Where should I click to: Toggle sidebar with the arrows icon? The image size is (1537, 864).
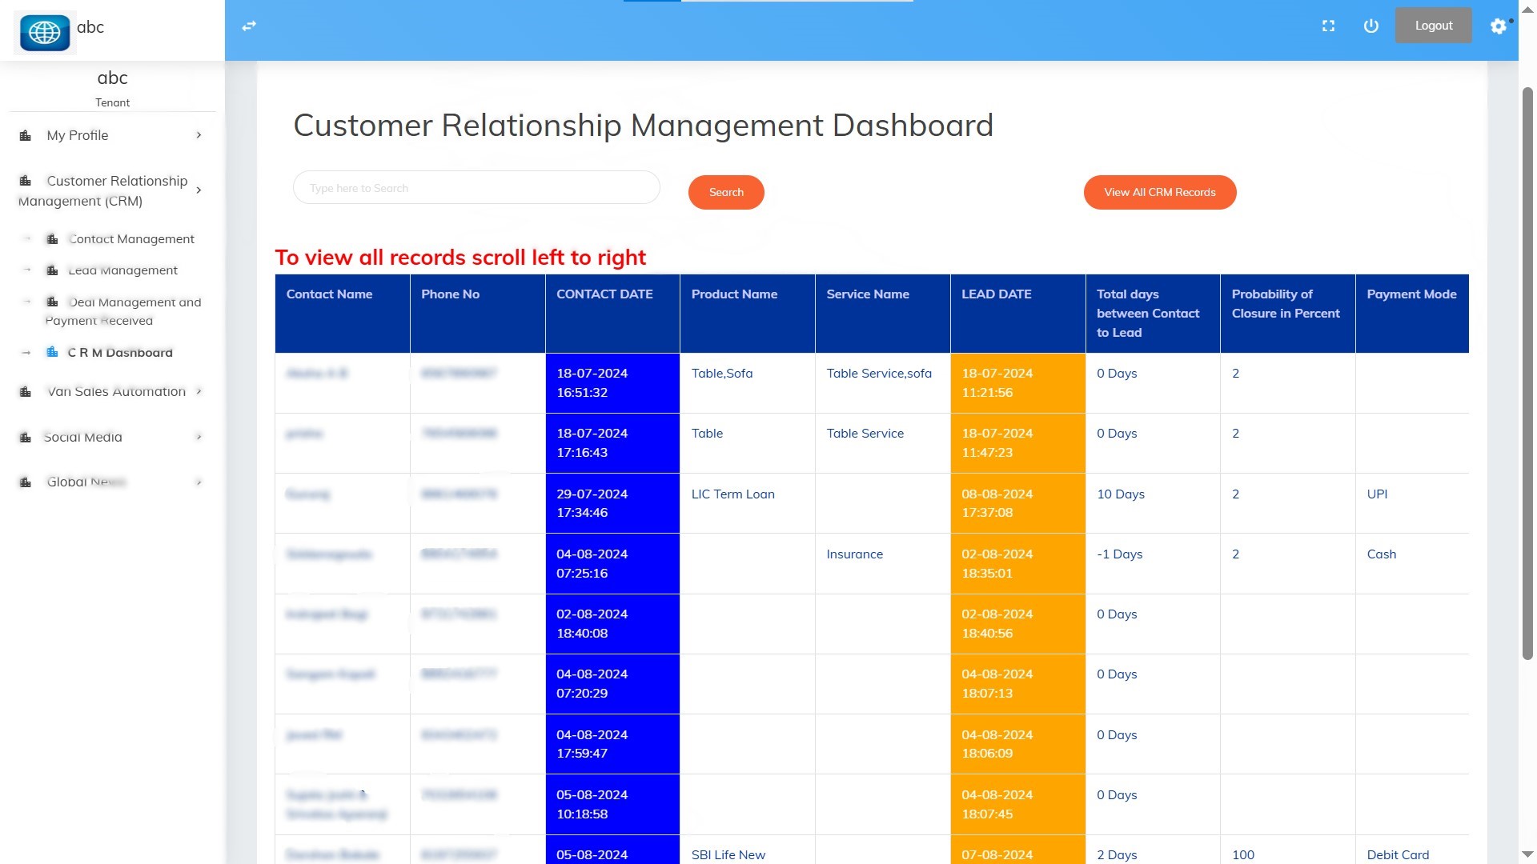[249, 26]
